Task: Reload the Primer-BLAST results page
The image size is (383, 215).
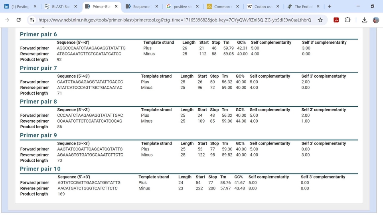Action: [18, 20]
